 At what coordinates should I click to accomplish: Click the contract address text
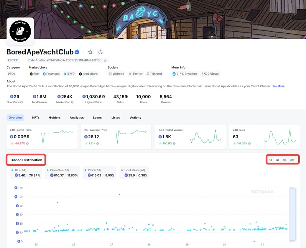(x=65, y=60)
